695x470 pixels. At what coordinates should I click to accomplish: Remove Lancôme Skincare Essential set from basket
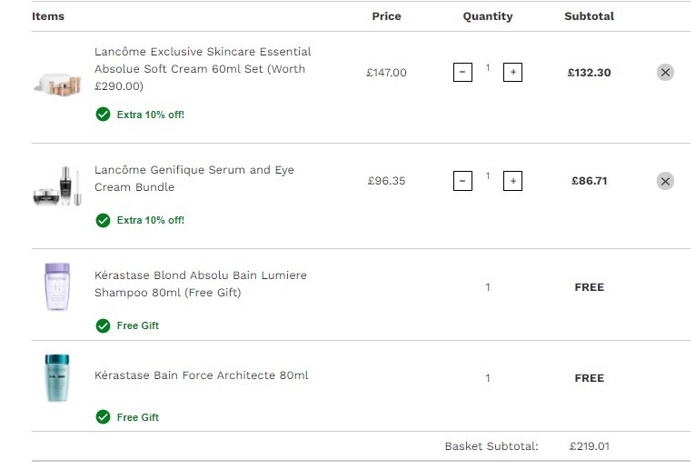665,73
